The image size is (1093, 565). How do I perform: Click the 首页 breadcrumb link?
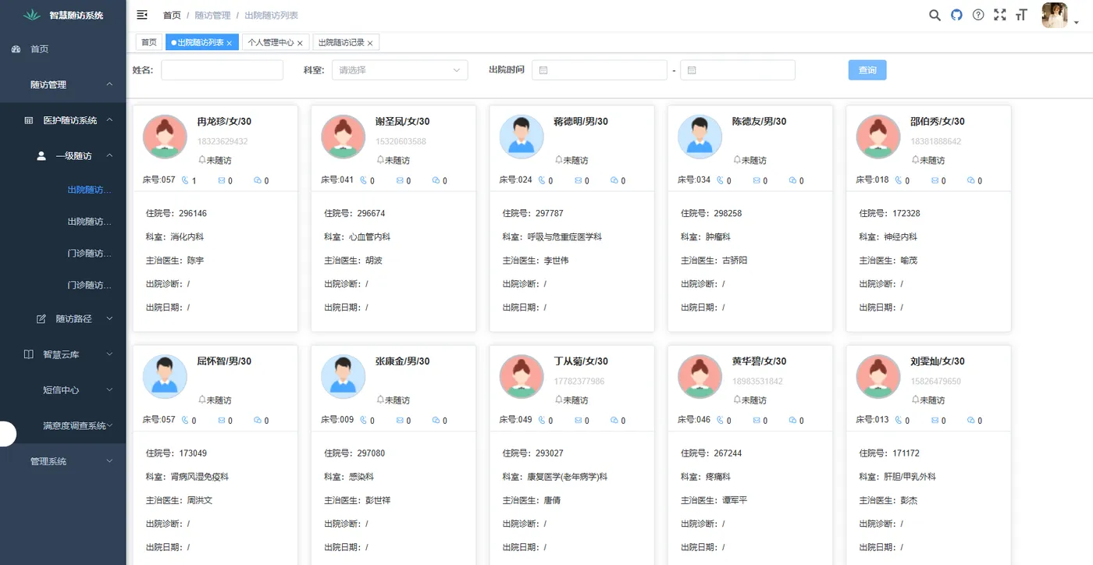[172, 16]
